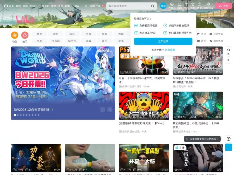The height and width of the screenshot is (175, 234).
Task: Open the 热门 flame icon
Action: tap(25, 35)
